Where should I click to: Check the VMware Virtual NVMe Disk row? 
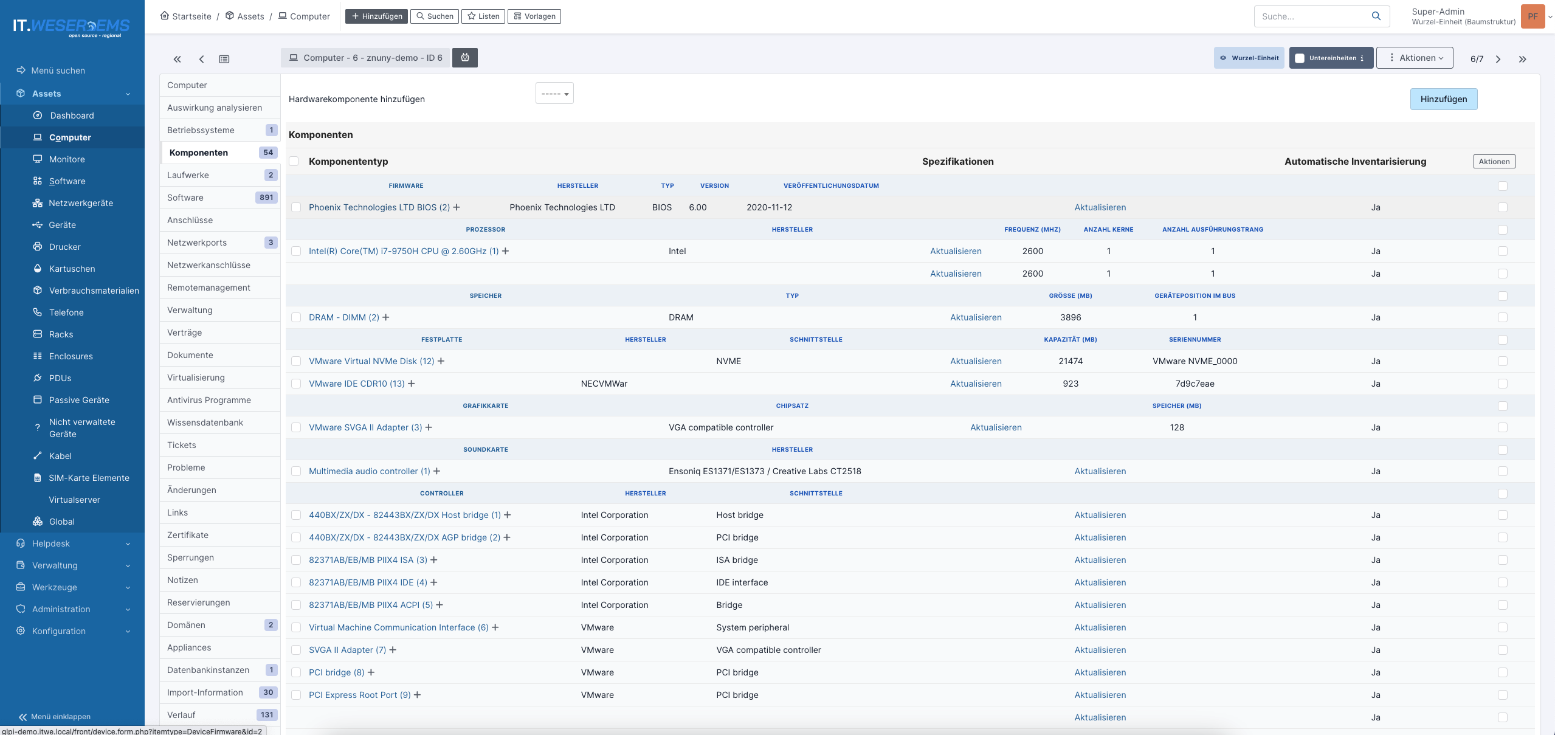point(296,361)
